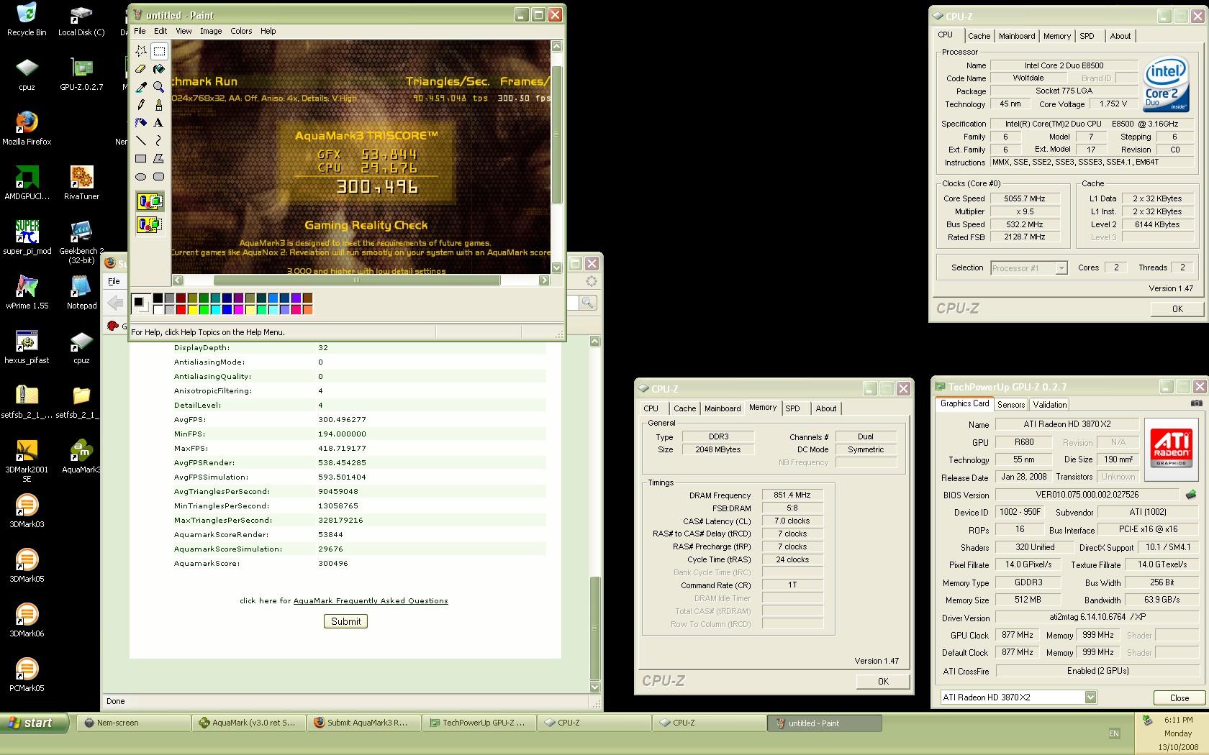Click the DRAM Frequency field showing 851.4 MHz

792,495
